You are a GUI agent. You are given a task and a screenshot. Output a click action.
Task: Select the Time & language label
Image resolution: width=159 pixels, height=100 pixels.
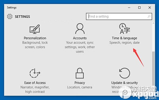tap(124, 38)
